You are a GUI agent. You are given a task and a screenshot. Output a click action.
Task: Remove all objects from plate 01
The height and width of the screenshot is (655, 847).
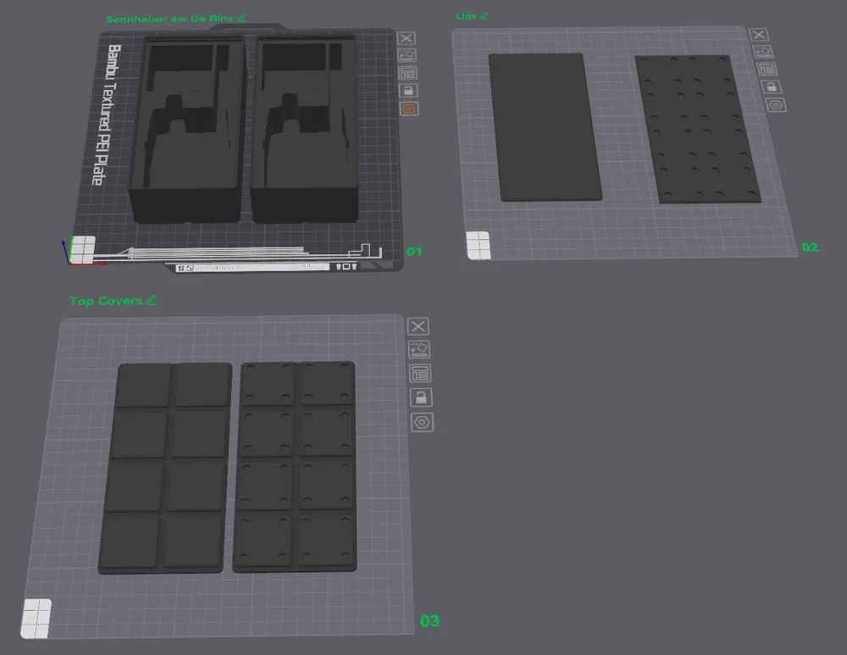pos(407,38)
